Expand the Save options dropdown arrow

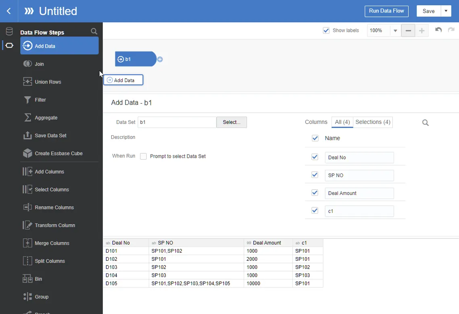(x=446, y=11)
